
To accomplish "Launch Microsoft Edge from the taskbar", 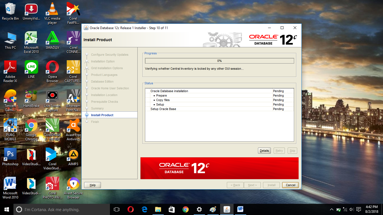I will 144,209.
